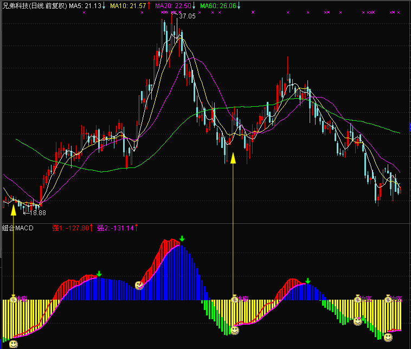
Task: Click the rightmost money bag 抄底 icon
Action: (388, 298)
